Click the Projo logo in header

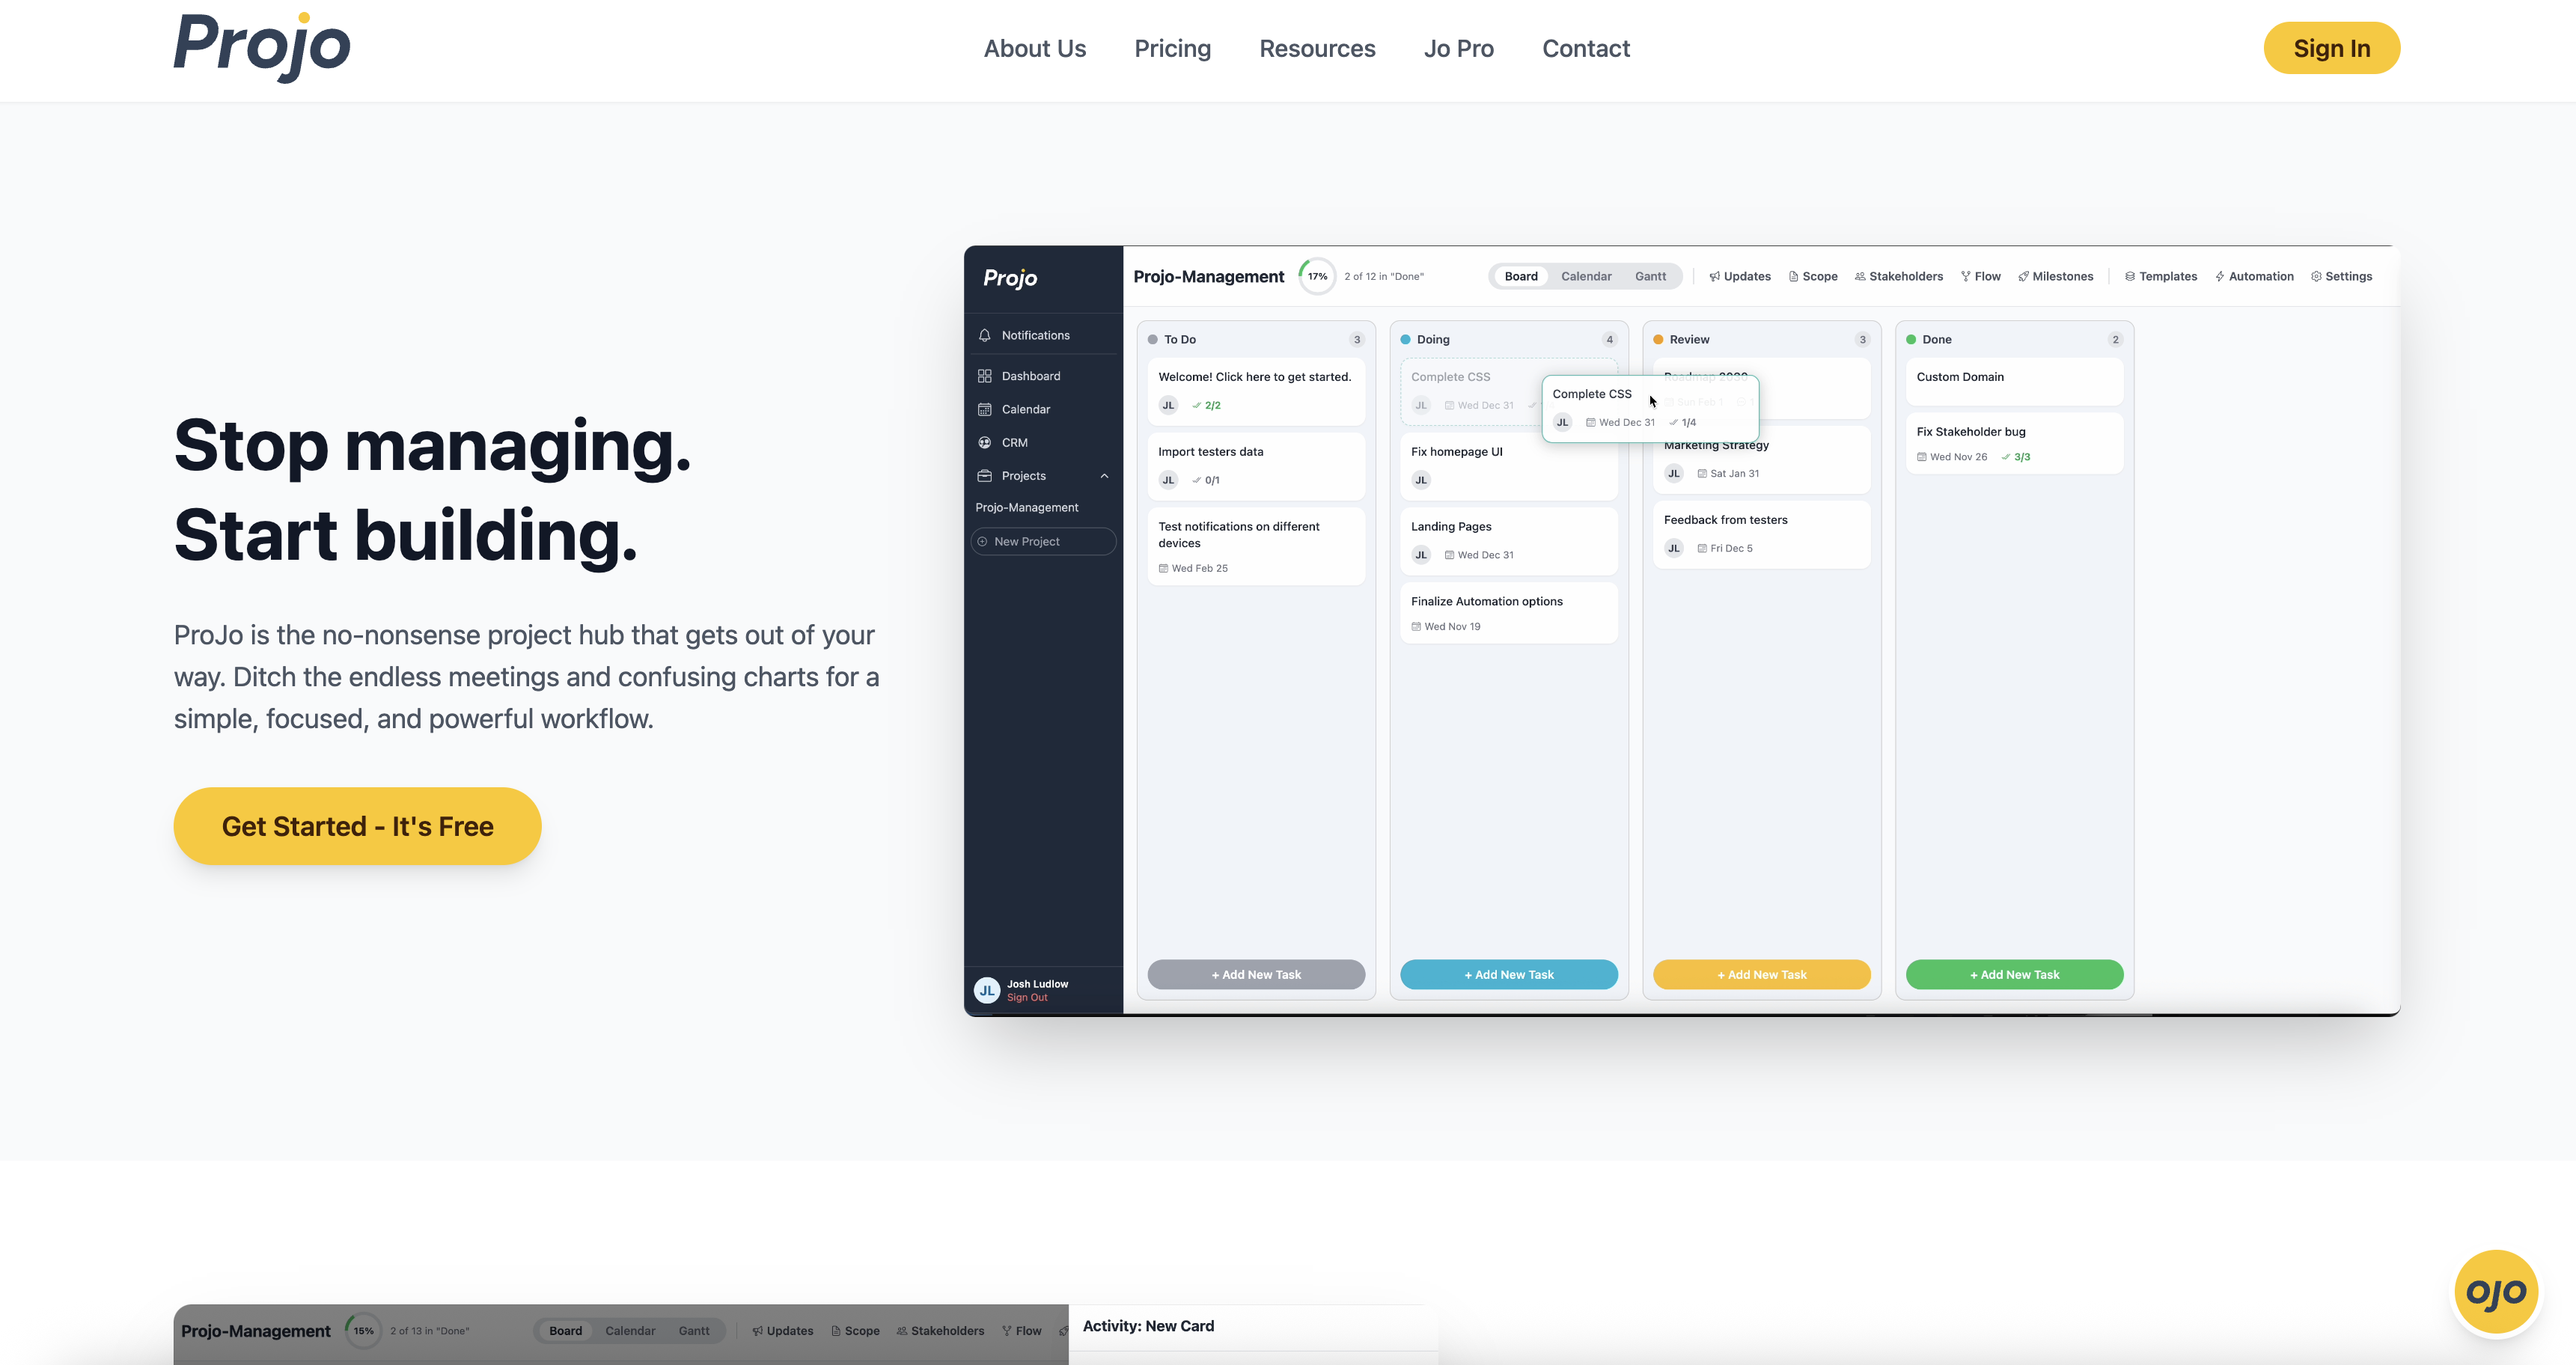click(262, 47)
